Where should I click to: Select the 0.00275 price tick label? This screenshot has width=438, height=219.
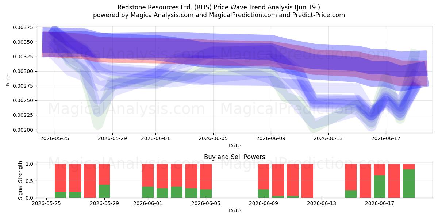[23, 86]
